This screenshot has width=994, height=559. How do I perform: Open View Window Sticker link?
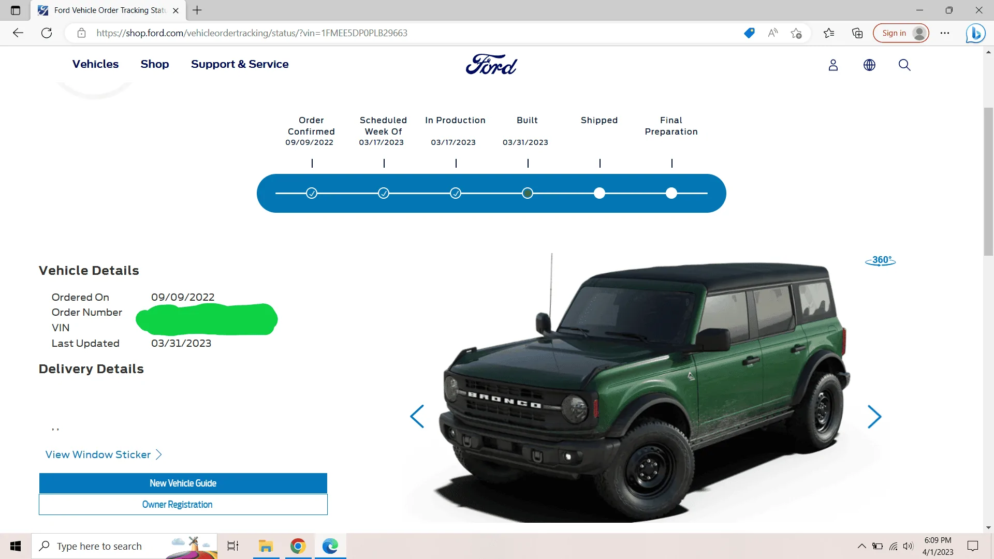(x=104, y=454)
